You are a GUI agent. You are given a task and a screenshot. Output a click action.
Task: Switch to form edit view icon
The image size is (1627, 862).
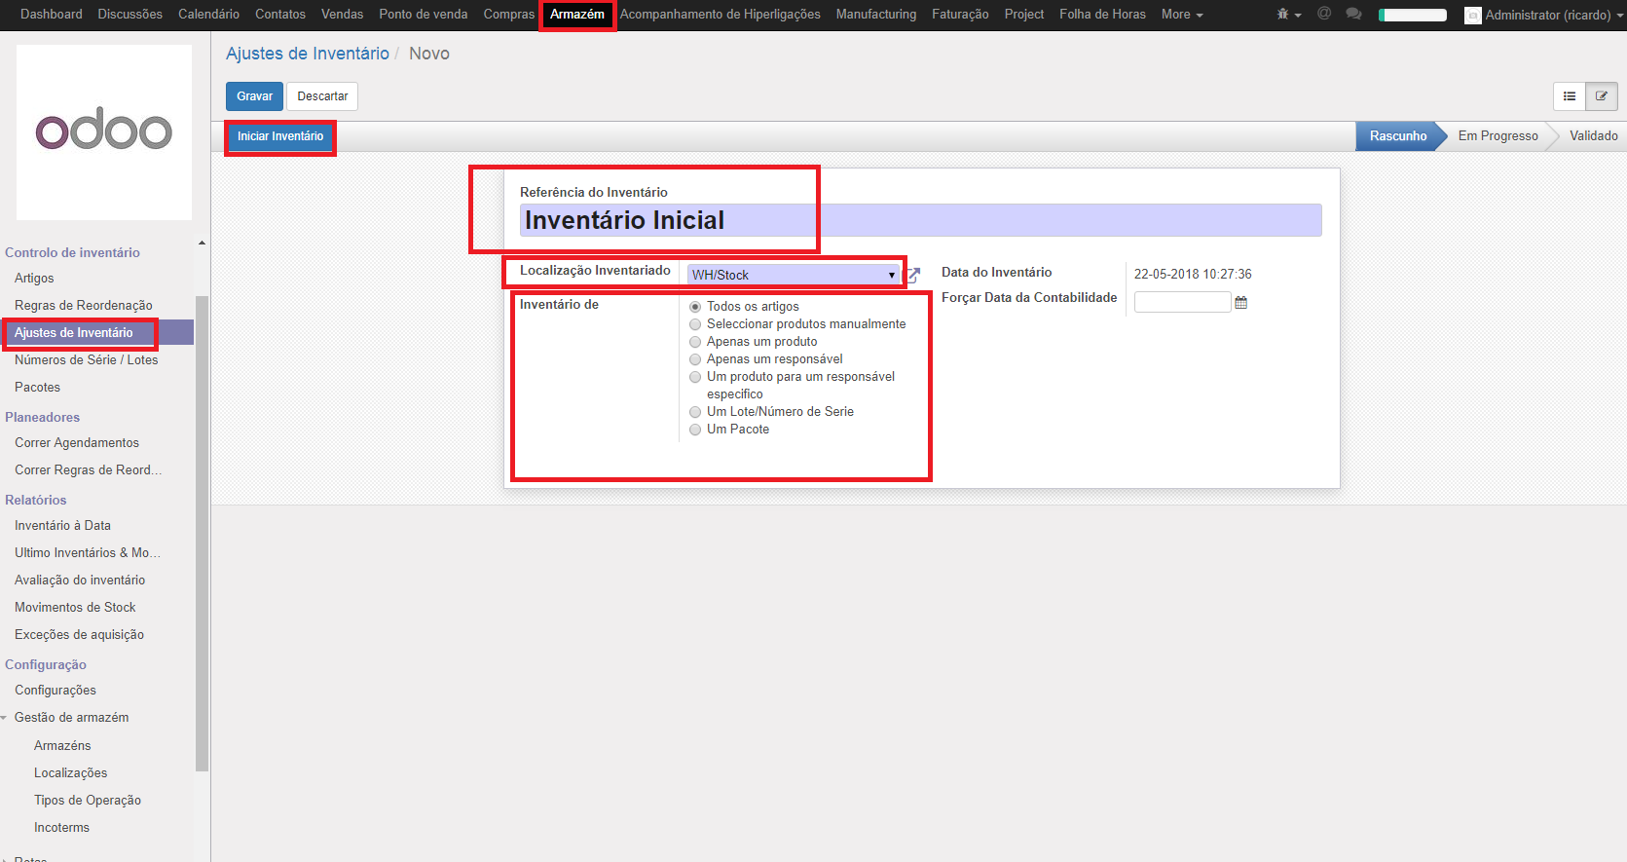pos(1602,96)
